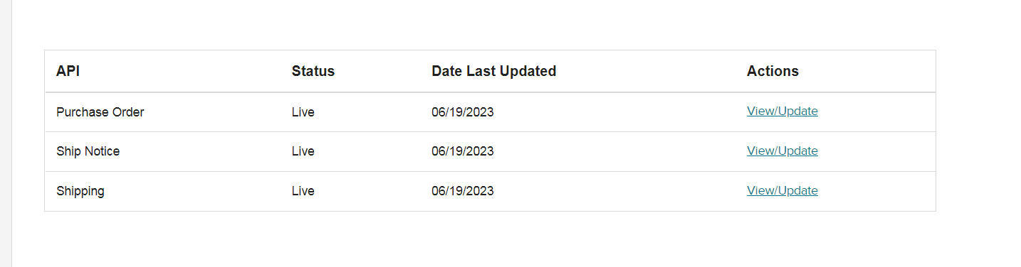Screen dimensions: 1021x267
Task: Click Live status in Purchase Order row
Action: click(x=303, y=112)
